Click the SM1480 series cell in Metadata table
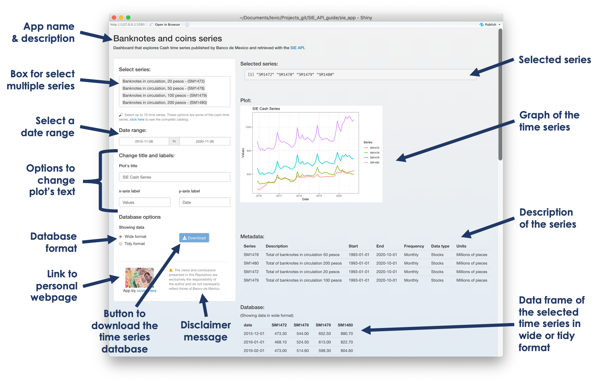The image size is (600, 383). pyautogui.click(x=251, y=263)
